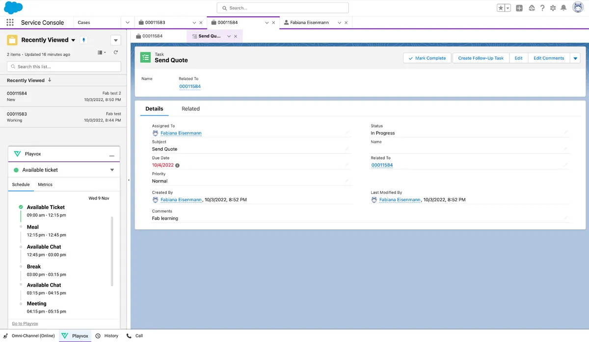
Task: Edit Comments field pencil icon
Action: 565,218
